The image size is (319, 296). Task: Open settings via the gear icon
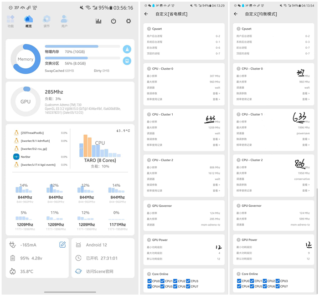(x=129, y=21)
